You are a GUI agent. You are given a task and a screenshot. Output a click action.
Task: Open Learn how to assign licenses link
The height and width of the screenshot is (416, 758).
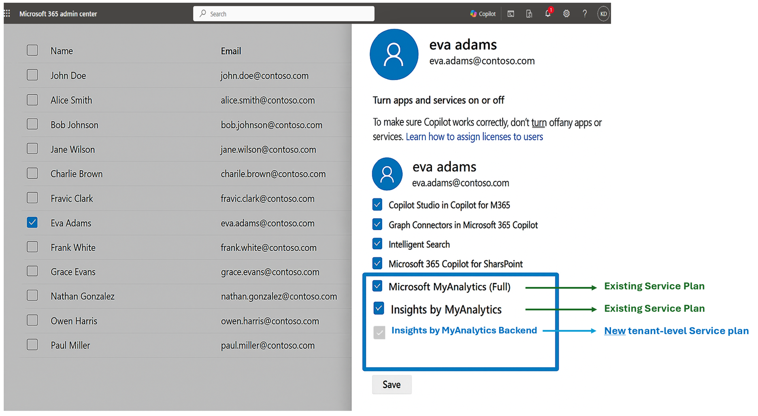tap(474, 137)
